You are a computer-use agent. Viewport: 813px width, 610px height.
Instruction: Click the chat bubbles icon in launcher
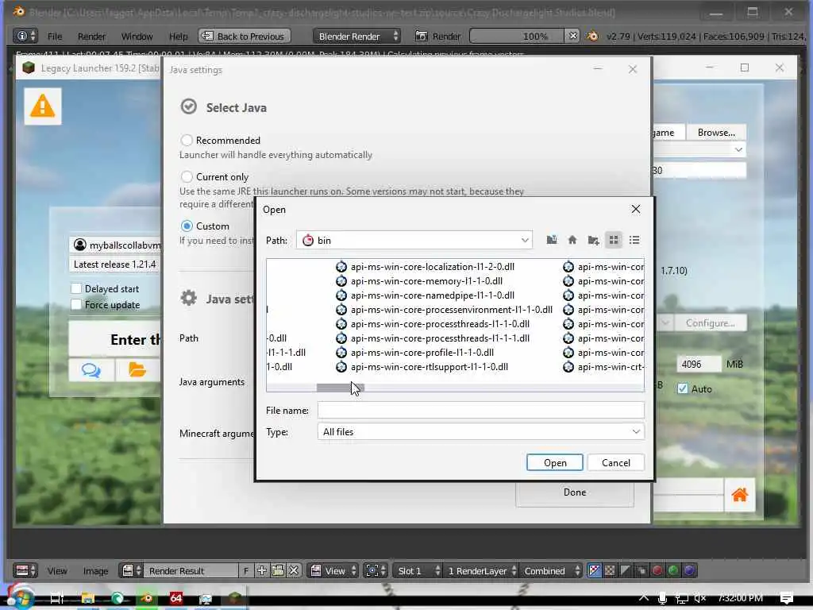pyautogui.click(x=91, y=370)
